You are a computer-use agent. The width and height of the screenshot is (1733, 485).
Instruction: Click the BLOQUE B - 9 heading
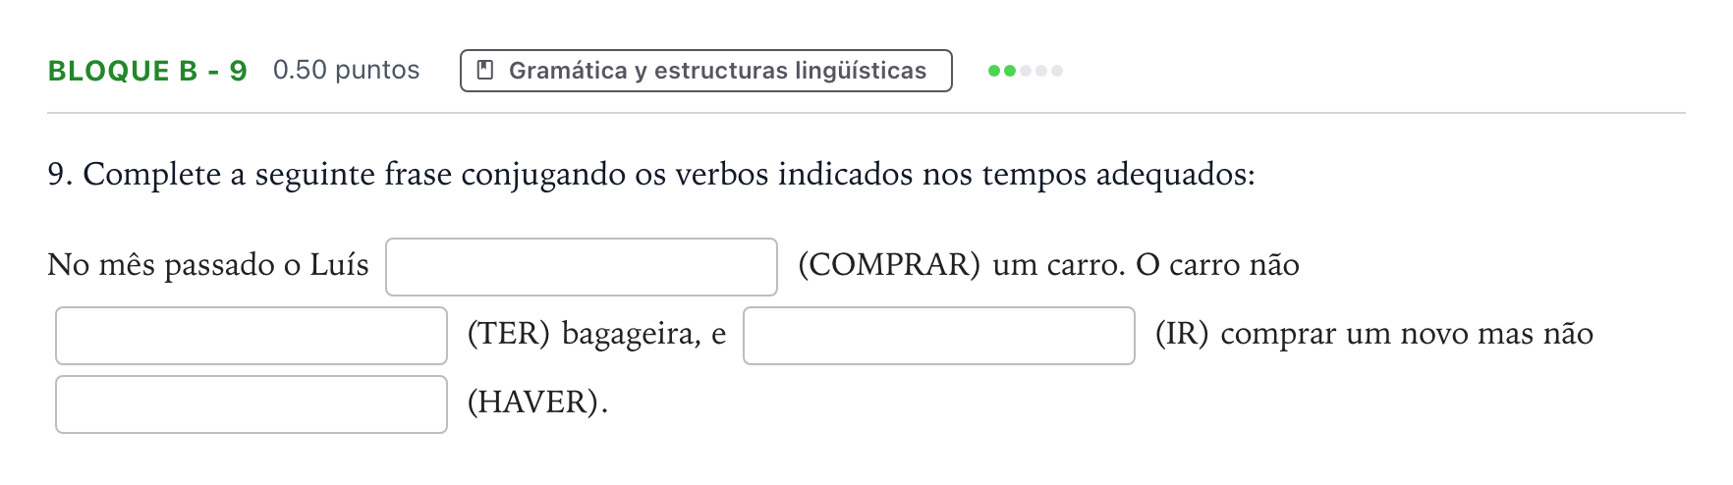(x=147, y=71)
